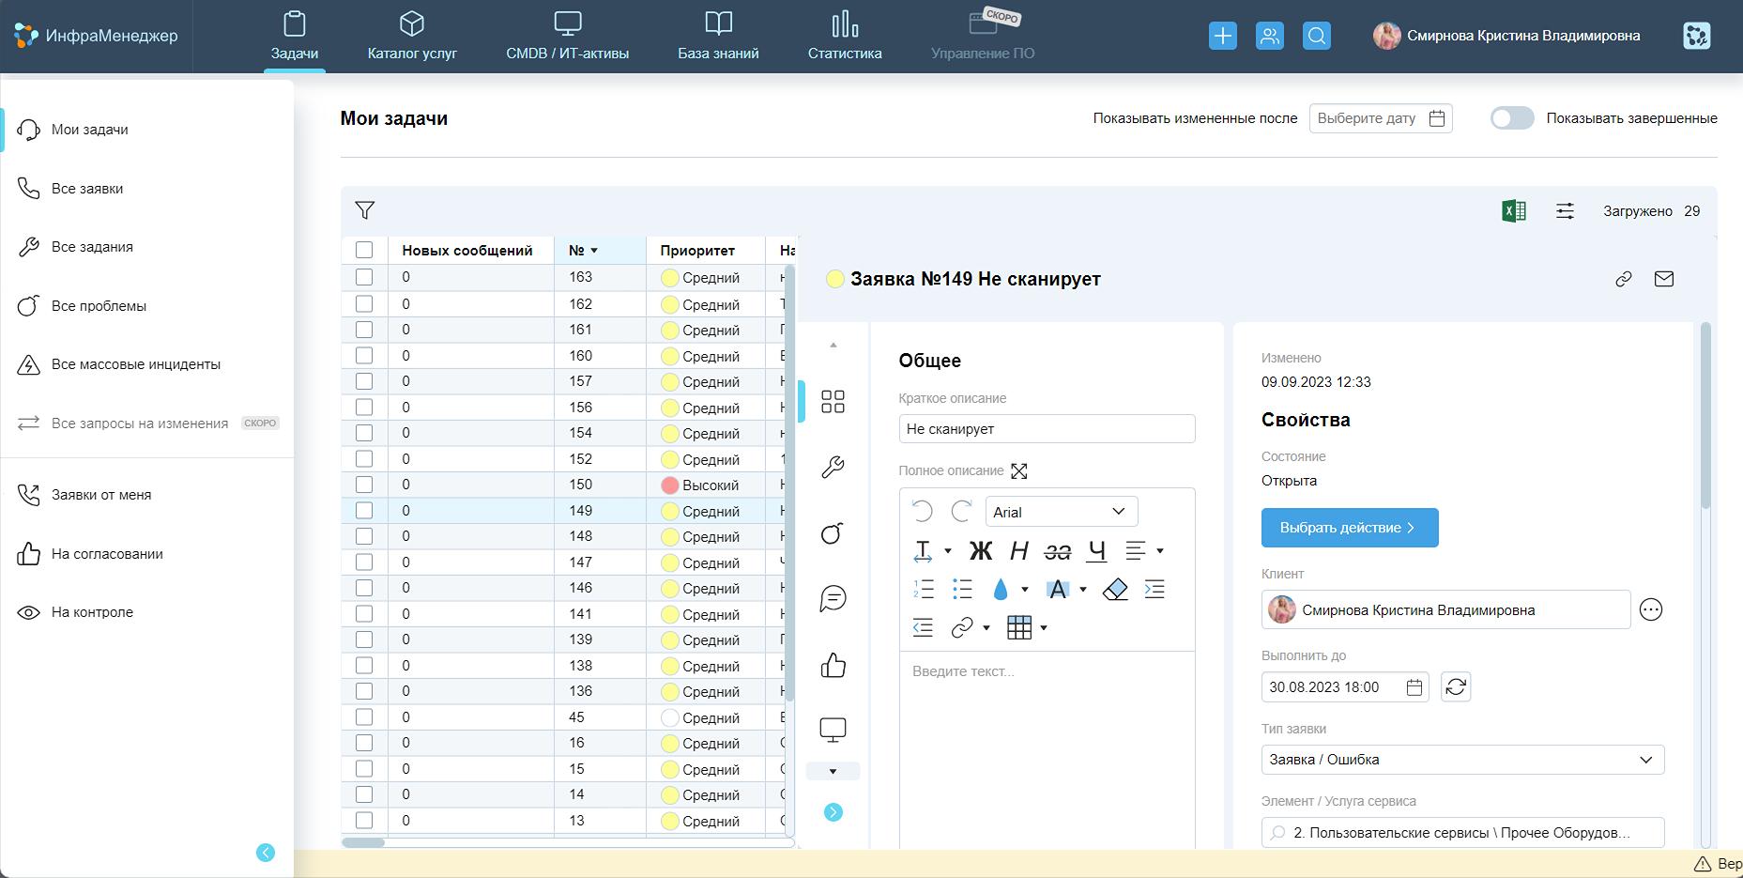Open the insert table dropdown arrow

coord(1044,628)
